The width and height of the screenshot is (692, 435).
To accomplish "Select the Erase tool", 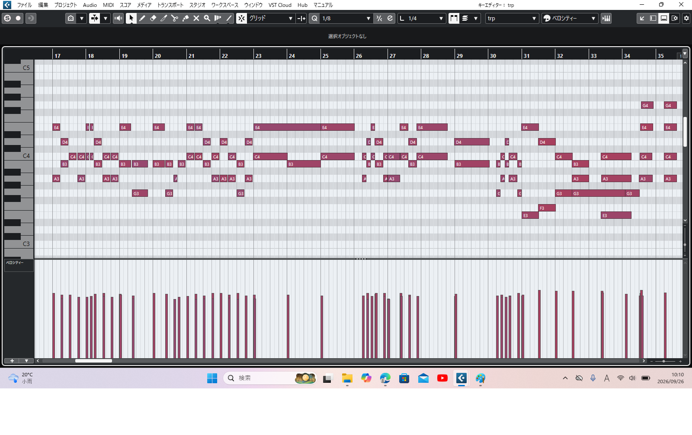I will click(x=153, y=18).
